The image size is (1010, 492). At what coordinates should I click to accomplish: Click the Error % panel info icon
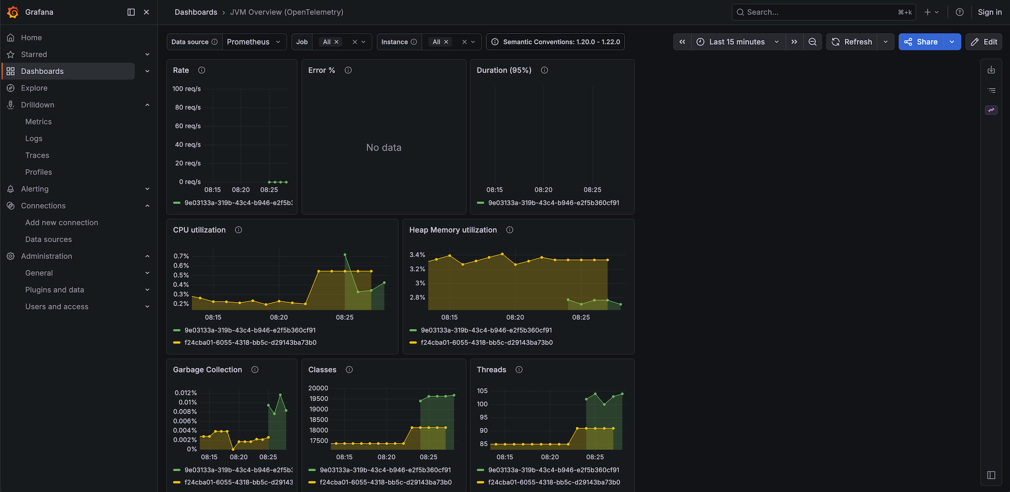click(x=348, y=70)
